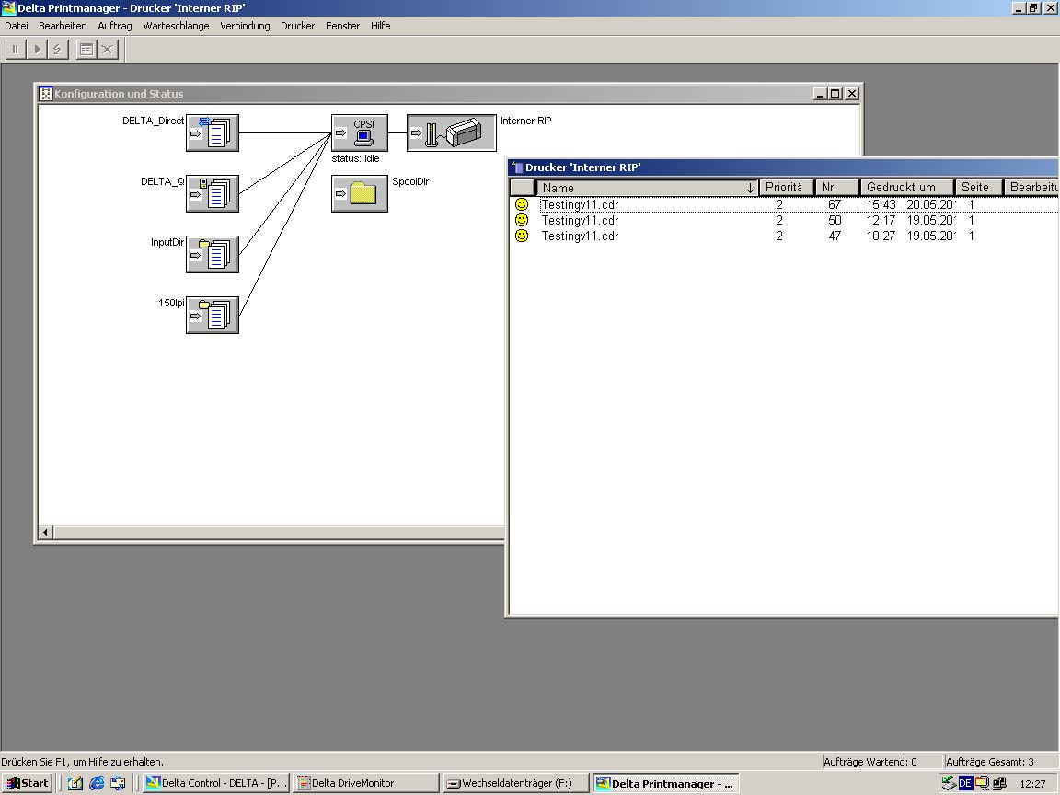
Task: Click the Konfiguration und Status title bar
Action: tap(449, 94)
